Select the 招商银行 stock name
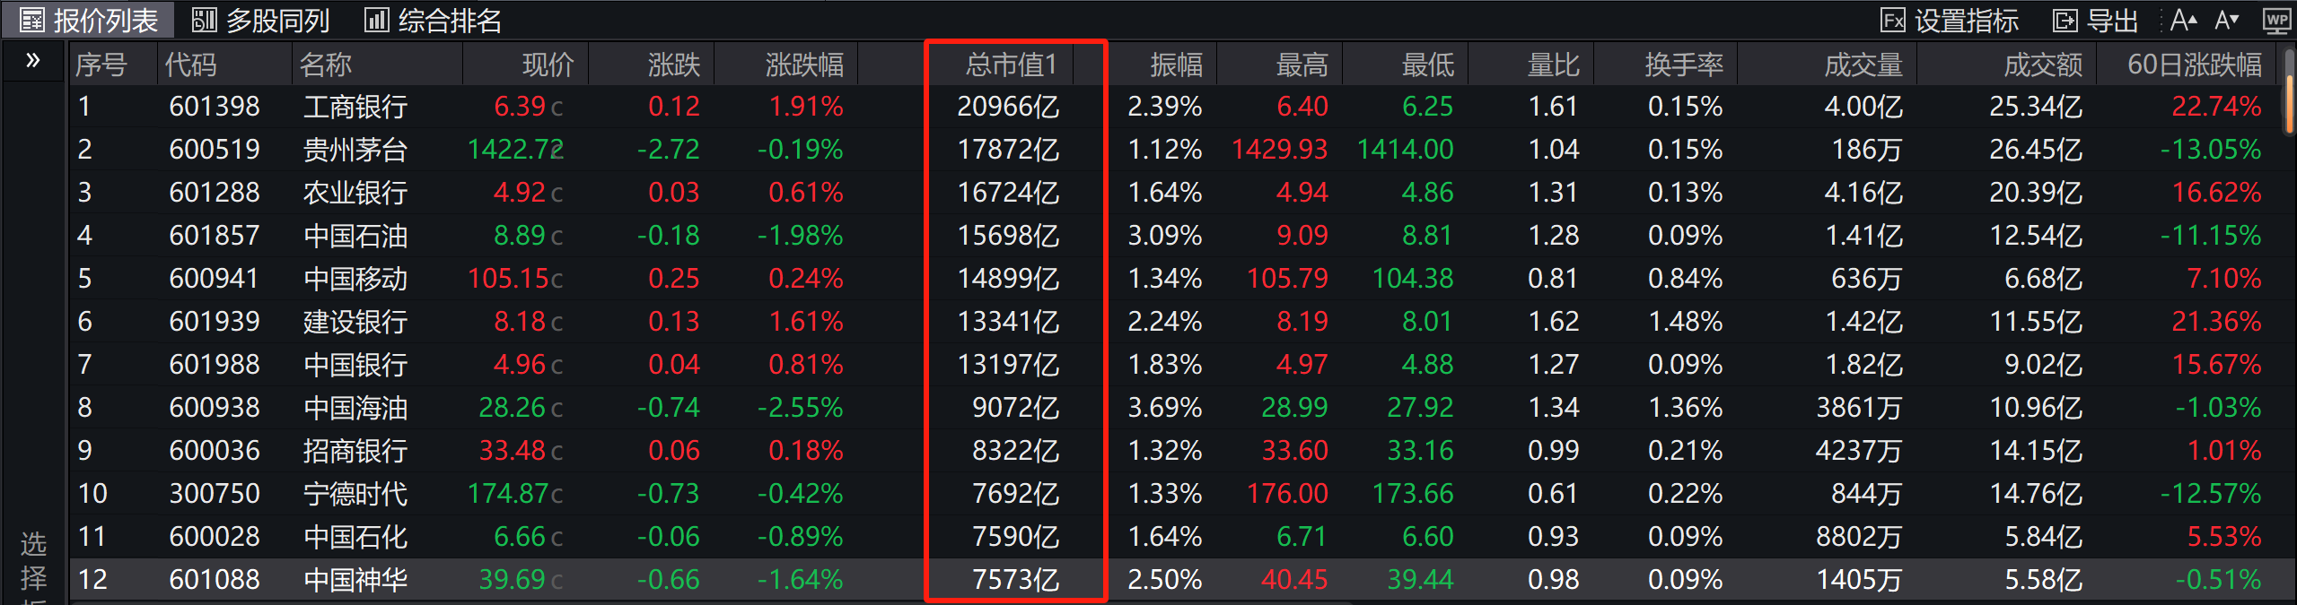2297x605 pixels. (355, 451)
